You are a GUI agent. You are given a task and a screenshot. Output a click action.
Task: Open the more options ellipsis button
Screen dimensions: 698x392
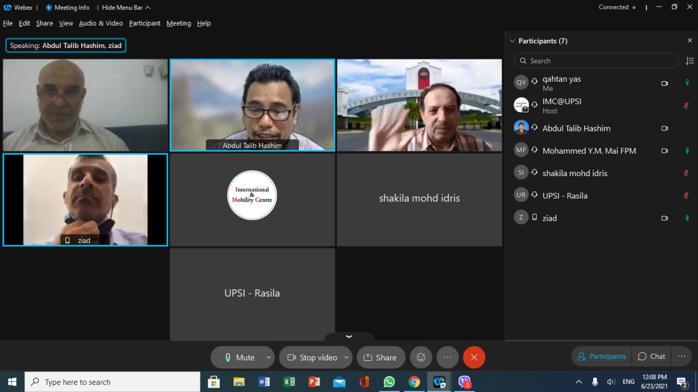pos(447,357)
